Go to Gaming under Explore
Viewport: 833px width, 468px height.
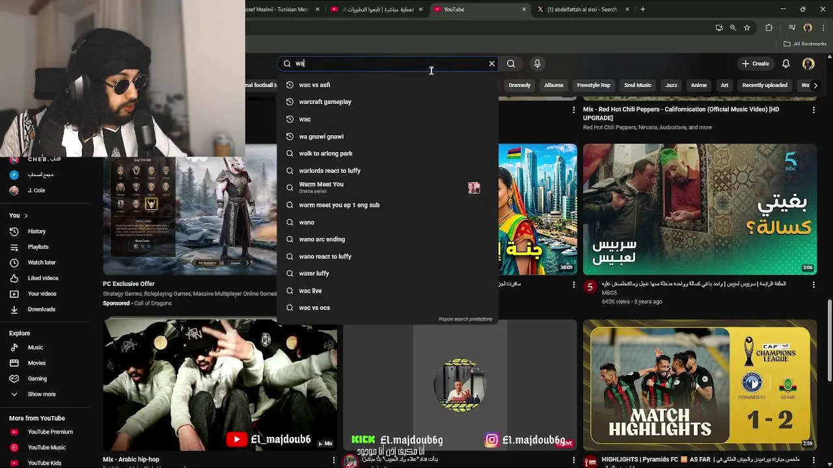(x=37, y=379)
